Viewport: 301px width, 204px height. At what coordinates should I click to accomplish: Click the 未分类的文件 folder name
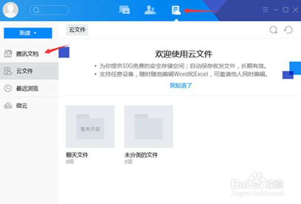[x=141, y=155]
